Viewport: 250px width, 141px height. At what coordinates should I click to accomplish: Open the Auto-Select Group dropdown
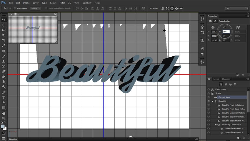(x=36, y=9)
